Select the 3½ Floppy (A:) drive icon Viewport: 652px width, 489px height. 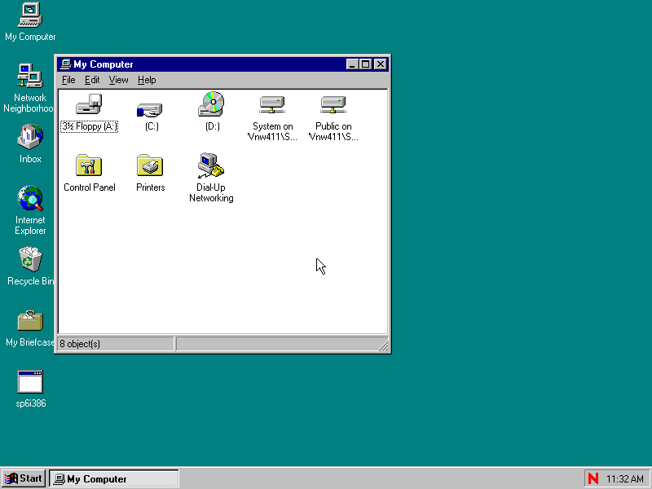point(89,105)
